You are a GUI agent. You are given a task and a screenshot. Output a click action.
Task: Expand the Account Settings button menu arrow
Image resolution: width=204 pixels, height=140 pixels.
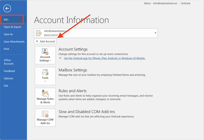50,61
